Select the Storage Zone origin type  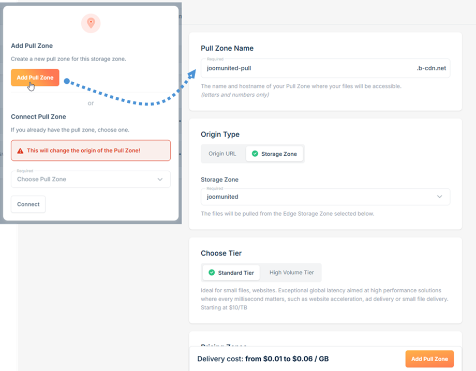click(274, 154)
